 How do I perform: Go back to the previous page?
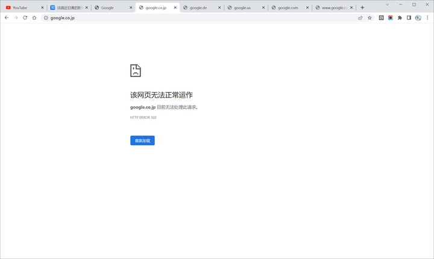pos(7,17)
